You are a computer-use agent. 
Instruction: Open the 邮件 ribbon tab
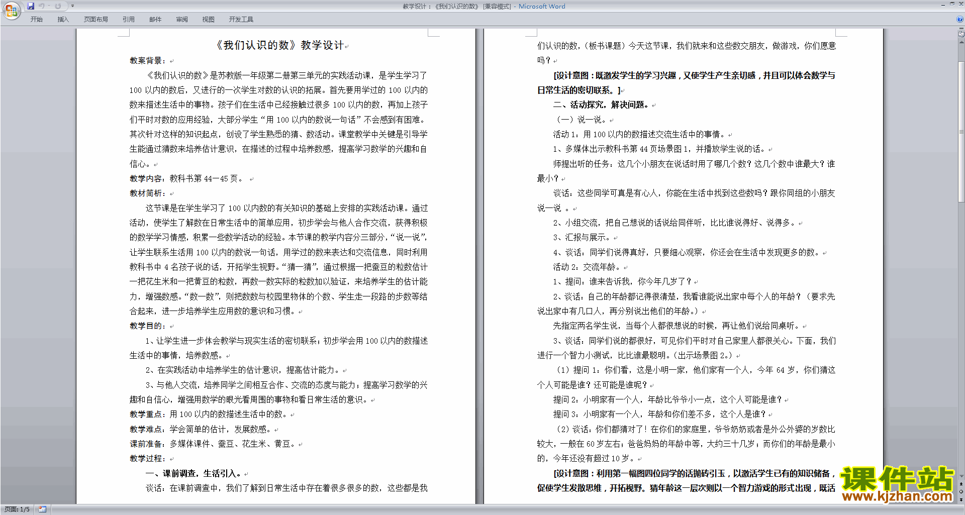pos(155,19)
